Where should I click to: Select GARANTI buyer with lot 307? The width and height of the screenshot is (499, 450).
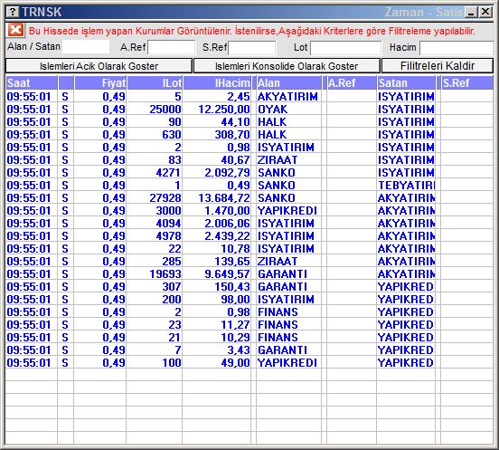(x=282, y=287)
